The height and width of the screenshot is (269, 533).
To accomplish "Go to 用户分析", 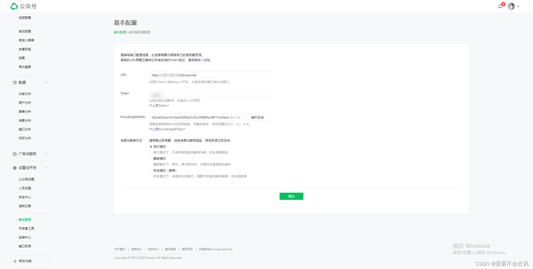I will tap(25, 103).
